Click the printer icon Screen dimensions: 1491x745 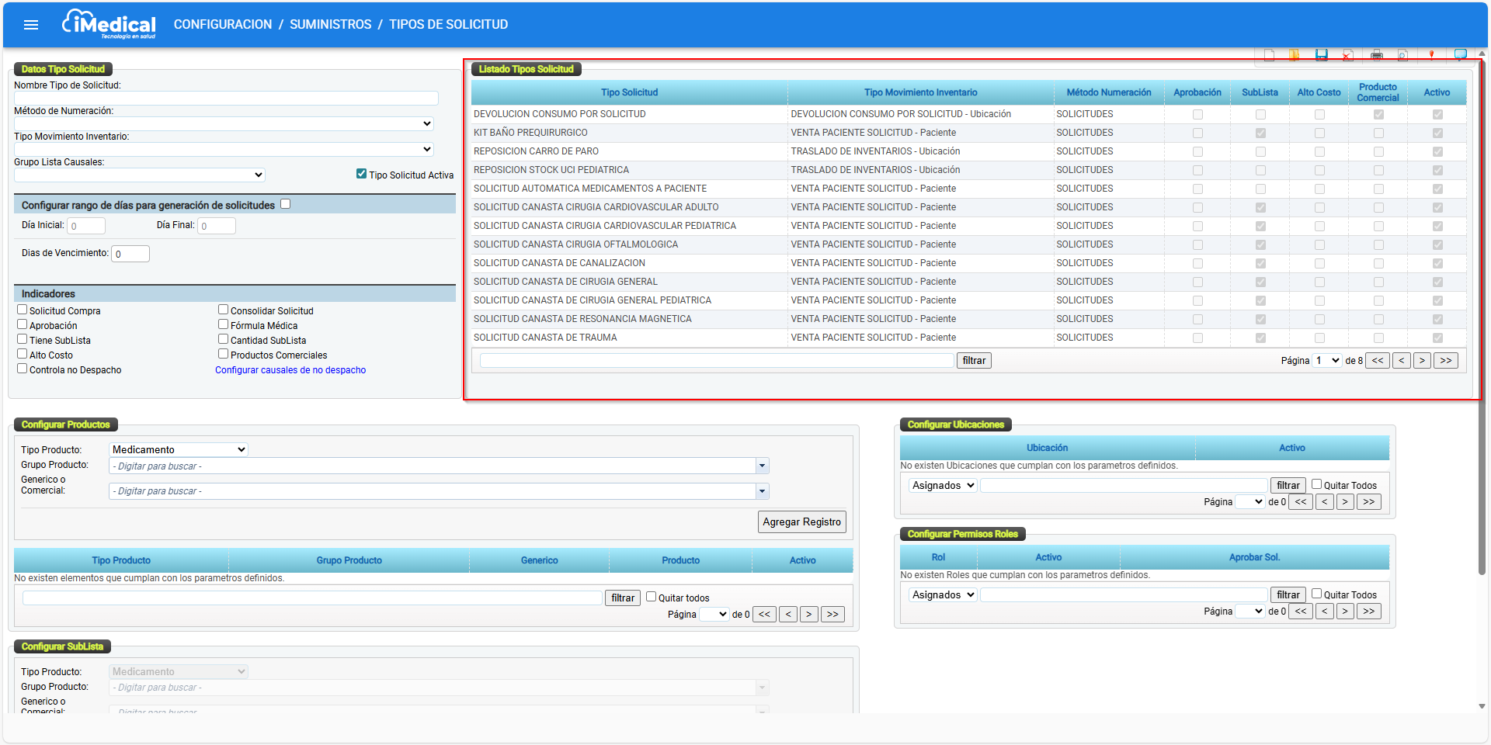[1377, 54]
